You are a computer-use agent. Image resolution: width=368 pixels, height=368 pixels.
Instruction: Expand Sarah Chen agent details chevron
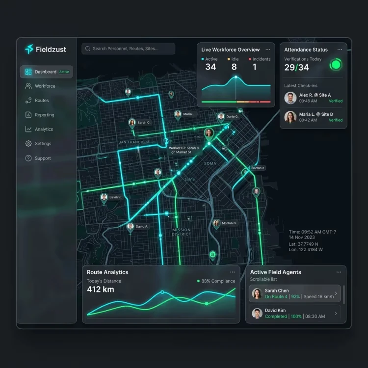(336, 293)
